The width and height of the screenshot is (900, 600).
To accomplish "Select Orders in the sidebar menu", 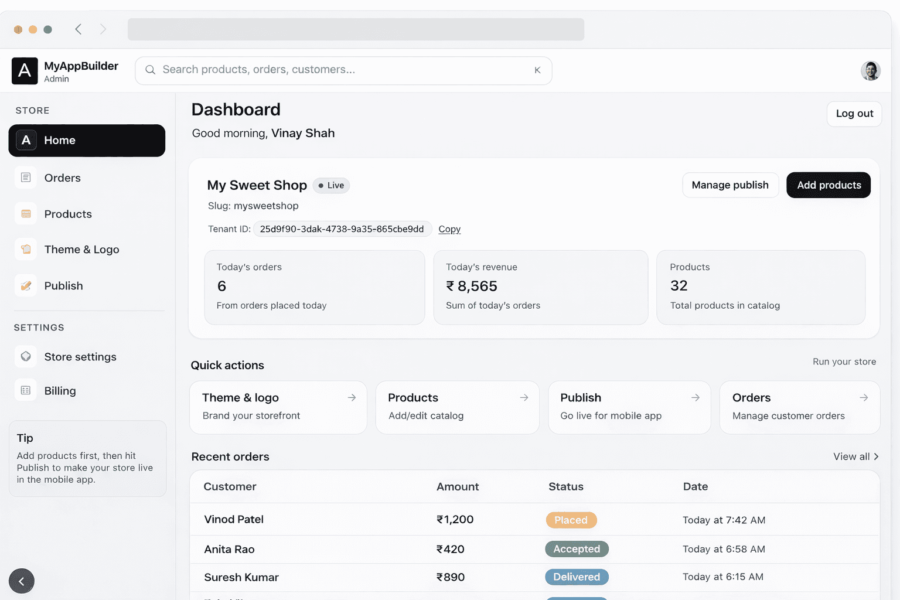I will (x=62, y=178).
